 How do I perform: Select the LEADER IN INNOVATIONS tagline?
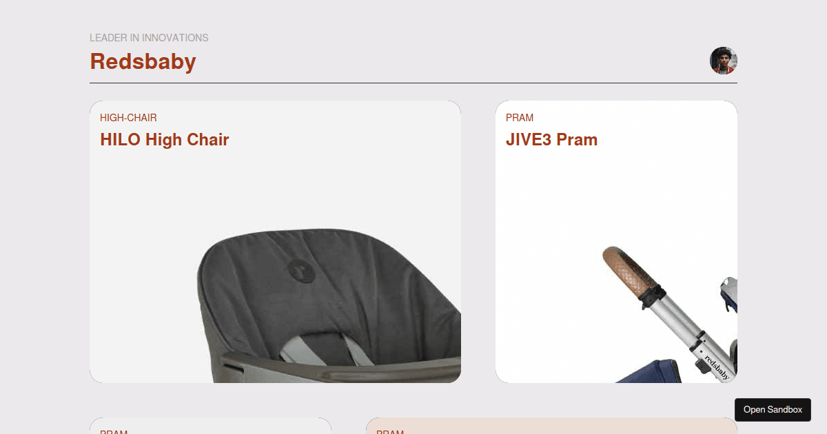click(149, 38)
